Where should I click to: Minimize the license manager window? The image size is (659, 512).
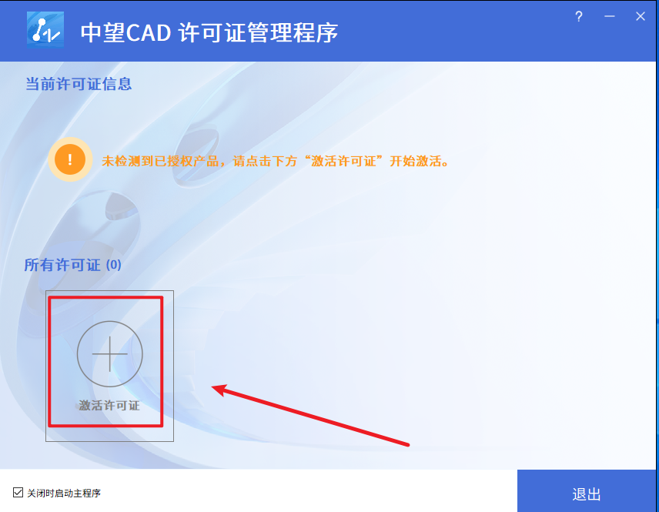click(x=610, y=16)
